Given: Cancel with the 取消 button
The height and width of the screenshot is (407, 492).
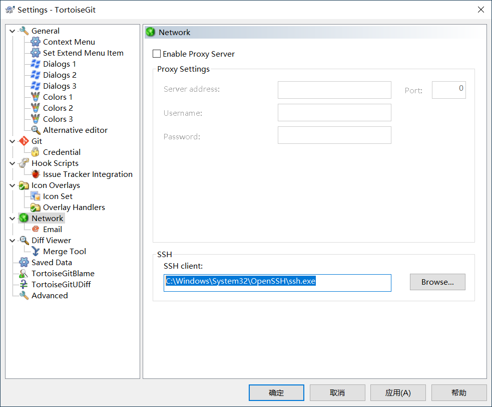Looking at the screenshot, I should point(337,392).
